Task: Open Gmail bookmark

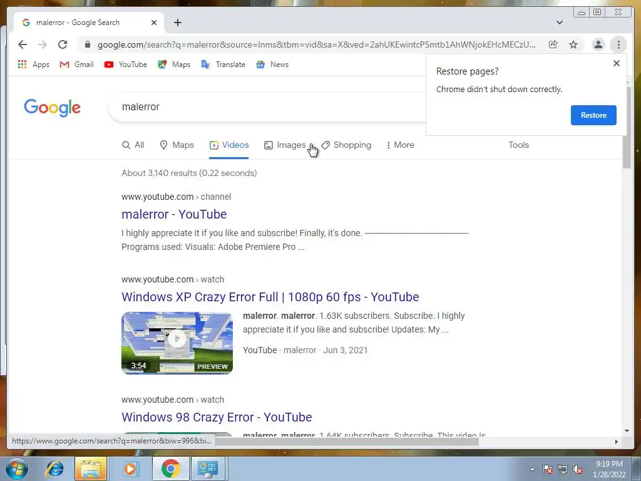Action: pyautogui.click(x=76, y=65)
